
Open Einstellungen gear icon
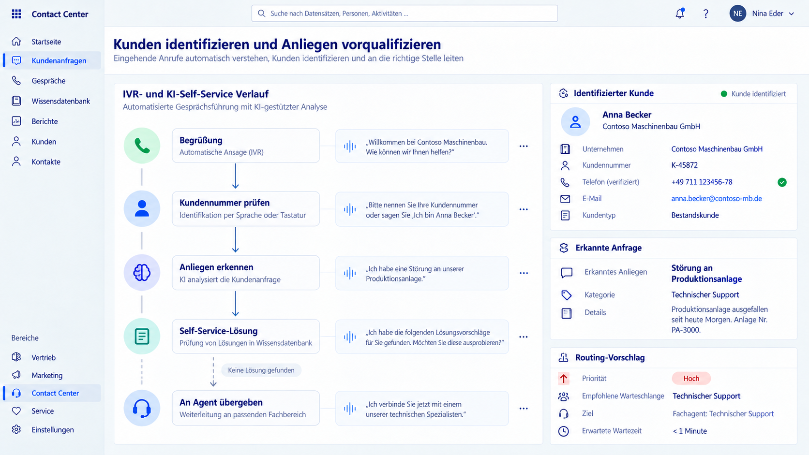(16, 429)
